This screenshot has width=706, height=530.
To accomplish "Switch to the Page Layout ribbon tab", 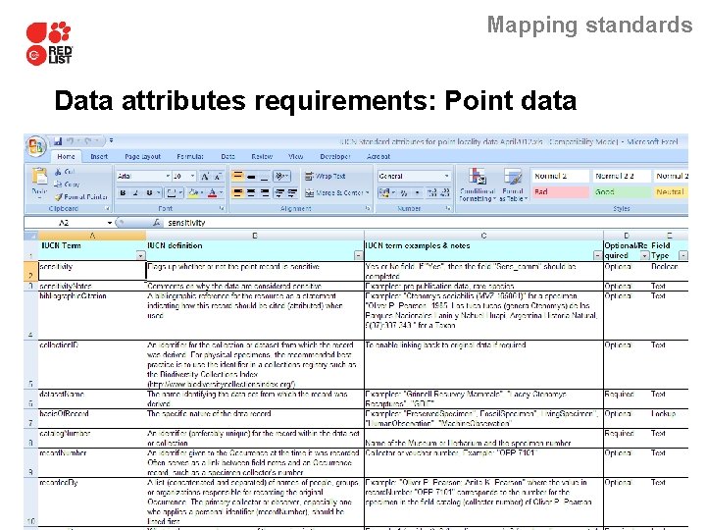I will [x=143, y=156].
